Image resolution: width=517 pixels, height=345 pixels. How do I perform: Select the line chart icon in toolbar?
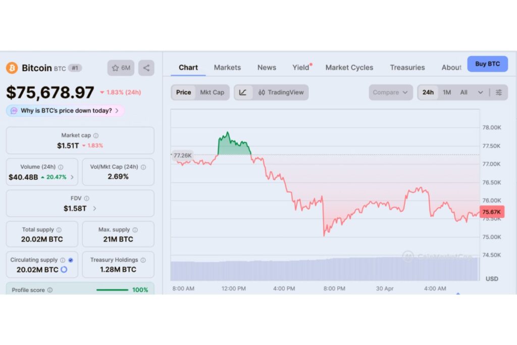coord(243,92)
